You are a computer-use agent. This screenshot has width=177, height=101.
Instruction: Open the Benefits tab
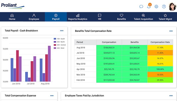tap(121, 17)
